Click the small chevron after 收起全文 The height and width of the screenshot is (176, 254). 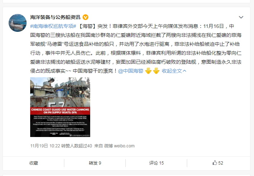click(184, 71)
